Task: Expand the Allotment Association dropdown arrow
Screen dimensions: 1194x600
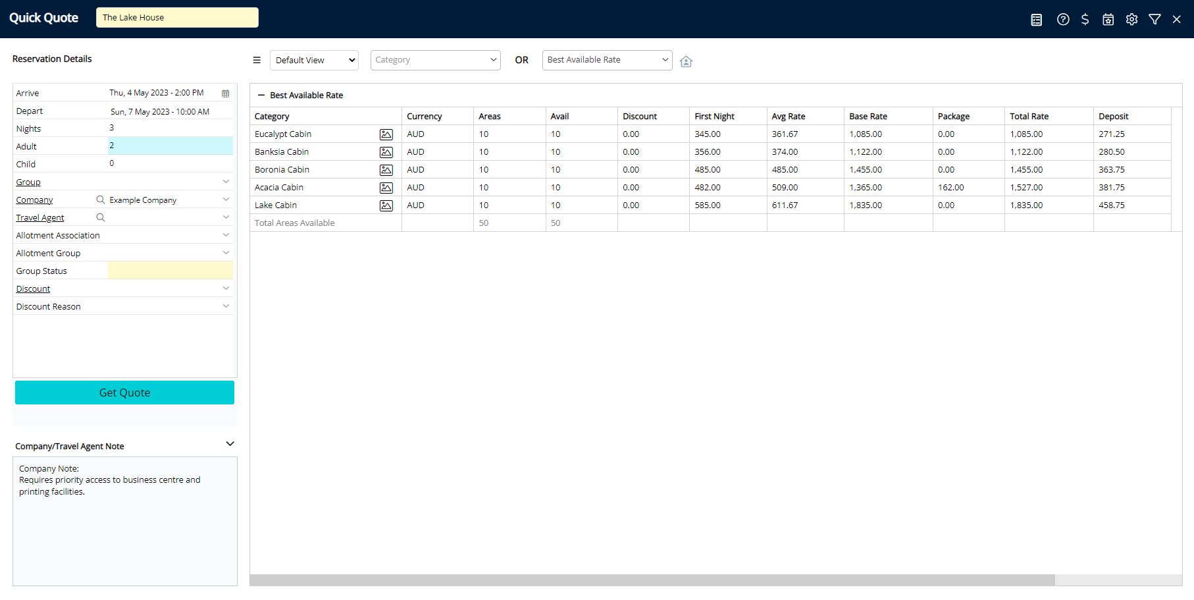Action: pos(226,235)
